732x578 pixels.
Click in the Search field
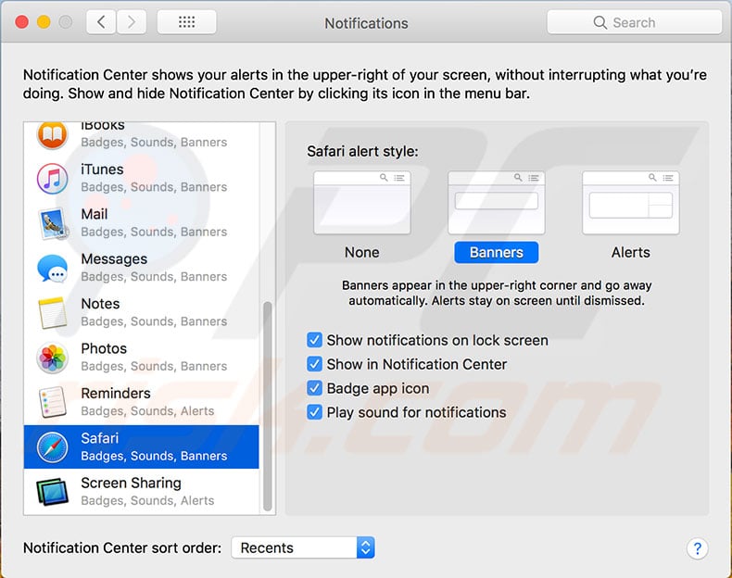pyautogui.click(x=635, y=22)
